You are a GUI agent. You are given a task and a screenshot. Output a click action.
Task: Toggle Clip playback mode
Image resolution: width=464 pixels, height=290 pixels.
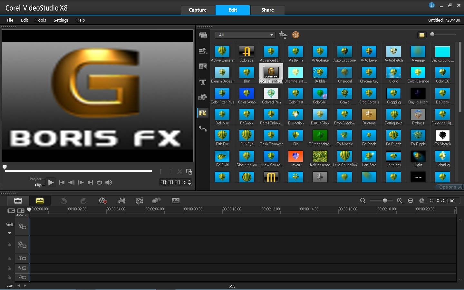[x=38, y=185]
